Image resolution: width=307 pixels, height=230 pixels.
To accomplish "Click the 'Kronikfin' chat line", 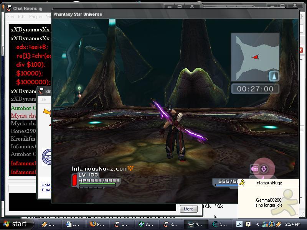I will coord(23,139).
